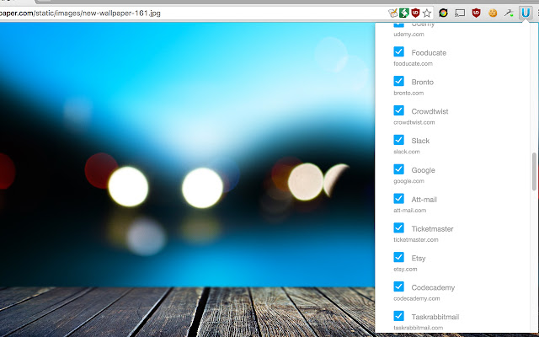Click the ticketmaster.com domain text
This screenshot has width=539, height=337.
416,239
